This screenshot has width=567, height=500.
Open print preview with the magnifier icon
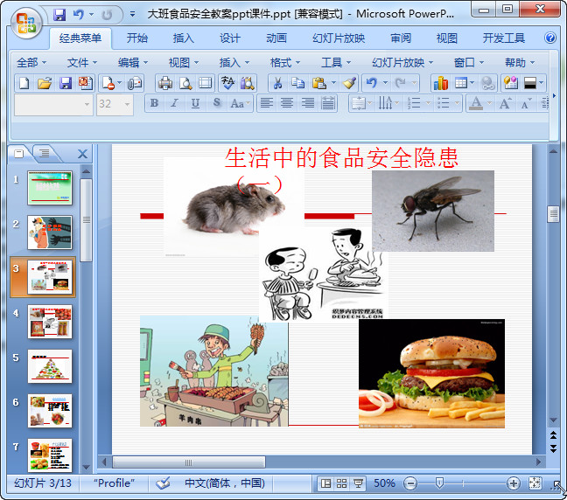tap(185, 83)
